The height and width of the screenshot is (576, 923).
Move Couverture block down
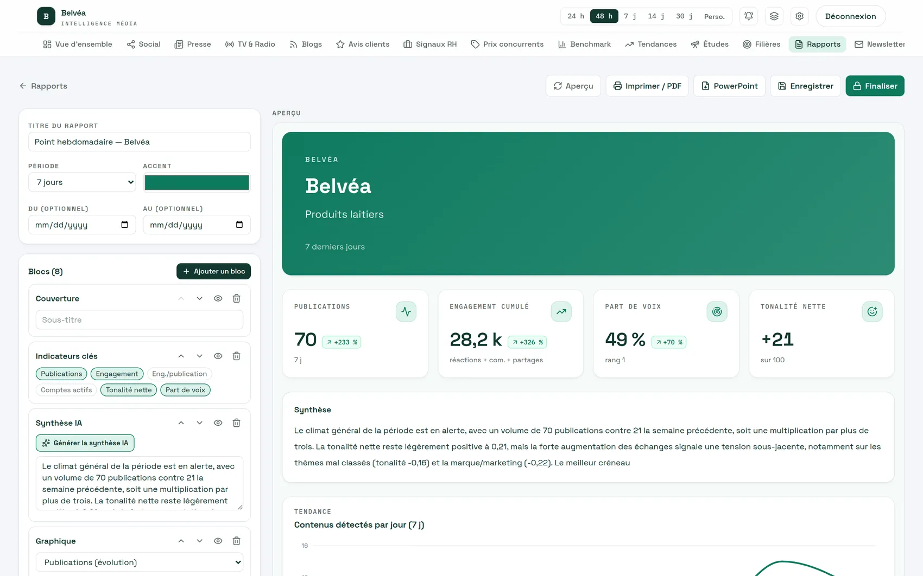200,298
